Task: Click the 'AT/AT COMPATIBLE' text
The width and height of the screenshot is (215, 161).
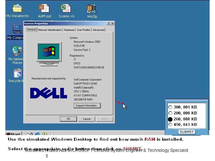Action: pyautogui.click(x=85, y=95)
